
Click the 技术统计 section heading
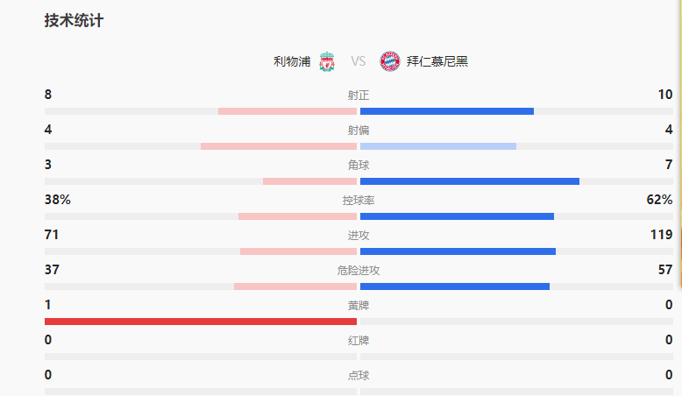[74, 21]
